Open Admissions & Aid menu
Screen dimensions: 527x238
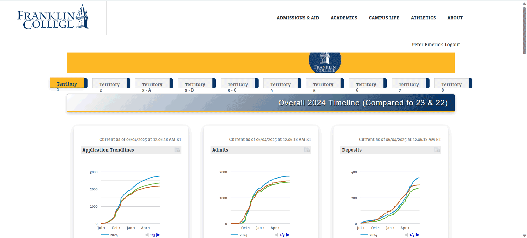(298, 18)
